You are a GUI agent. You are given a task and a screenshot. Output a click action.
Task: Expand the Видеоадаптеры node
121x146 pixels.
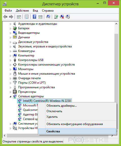[10, 33]
